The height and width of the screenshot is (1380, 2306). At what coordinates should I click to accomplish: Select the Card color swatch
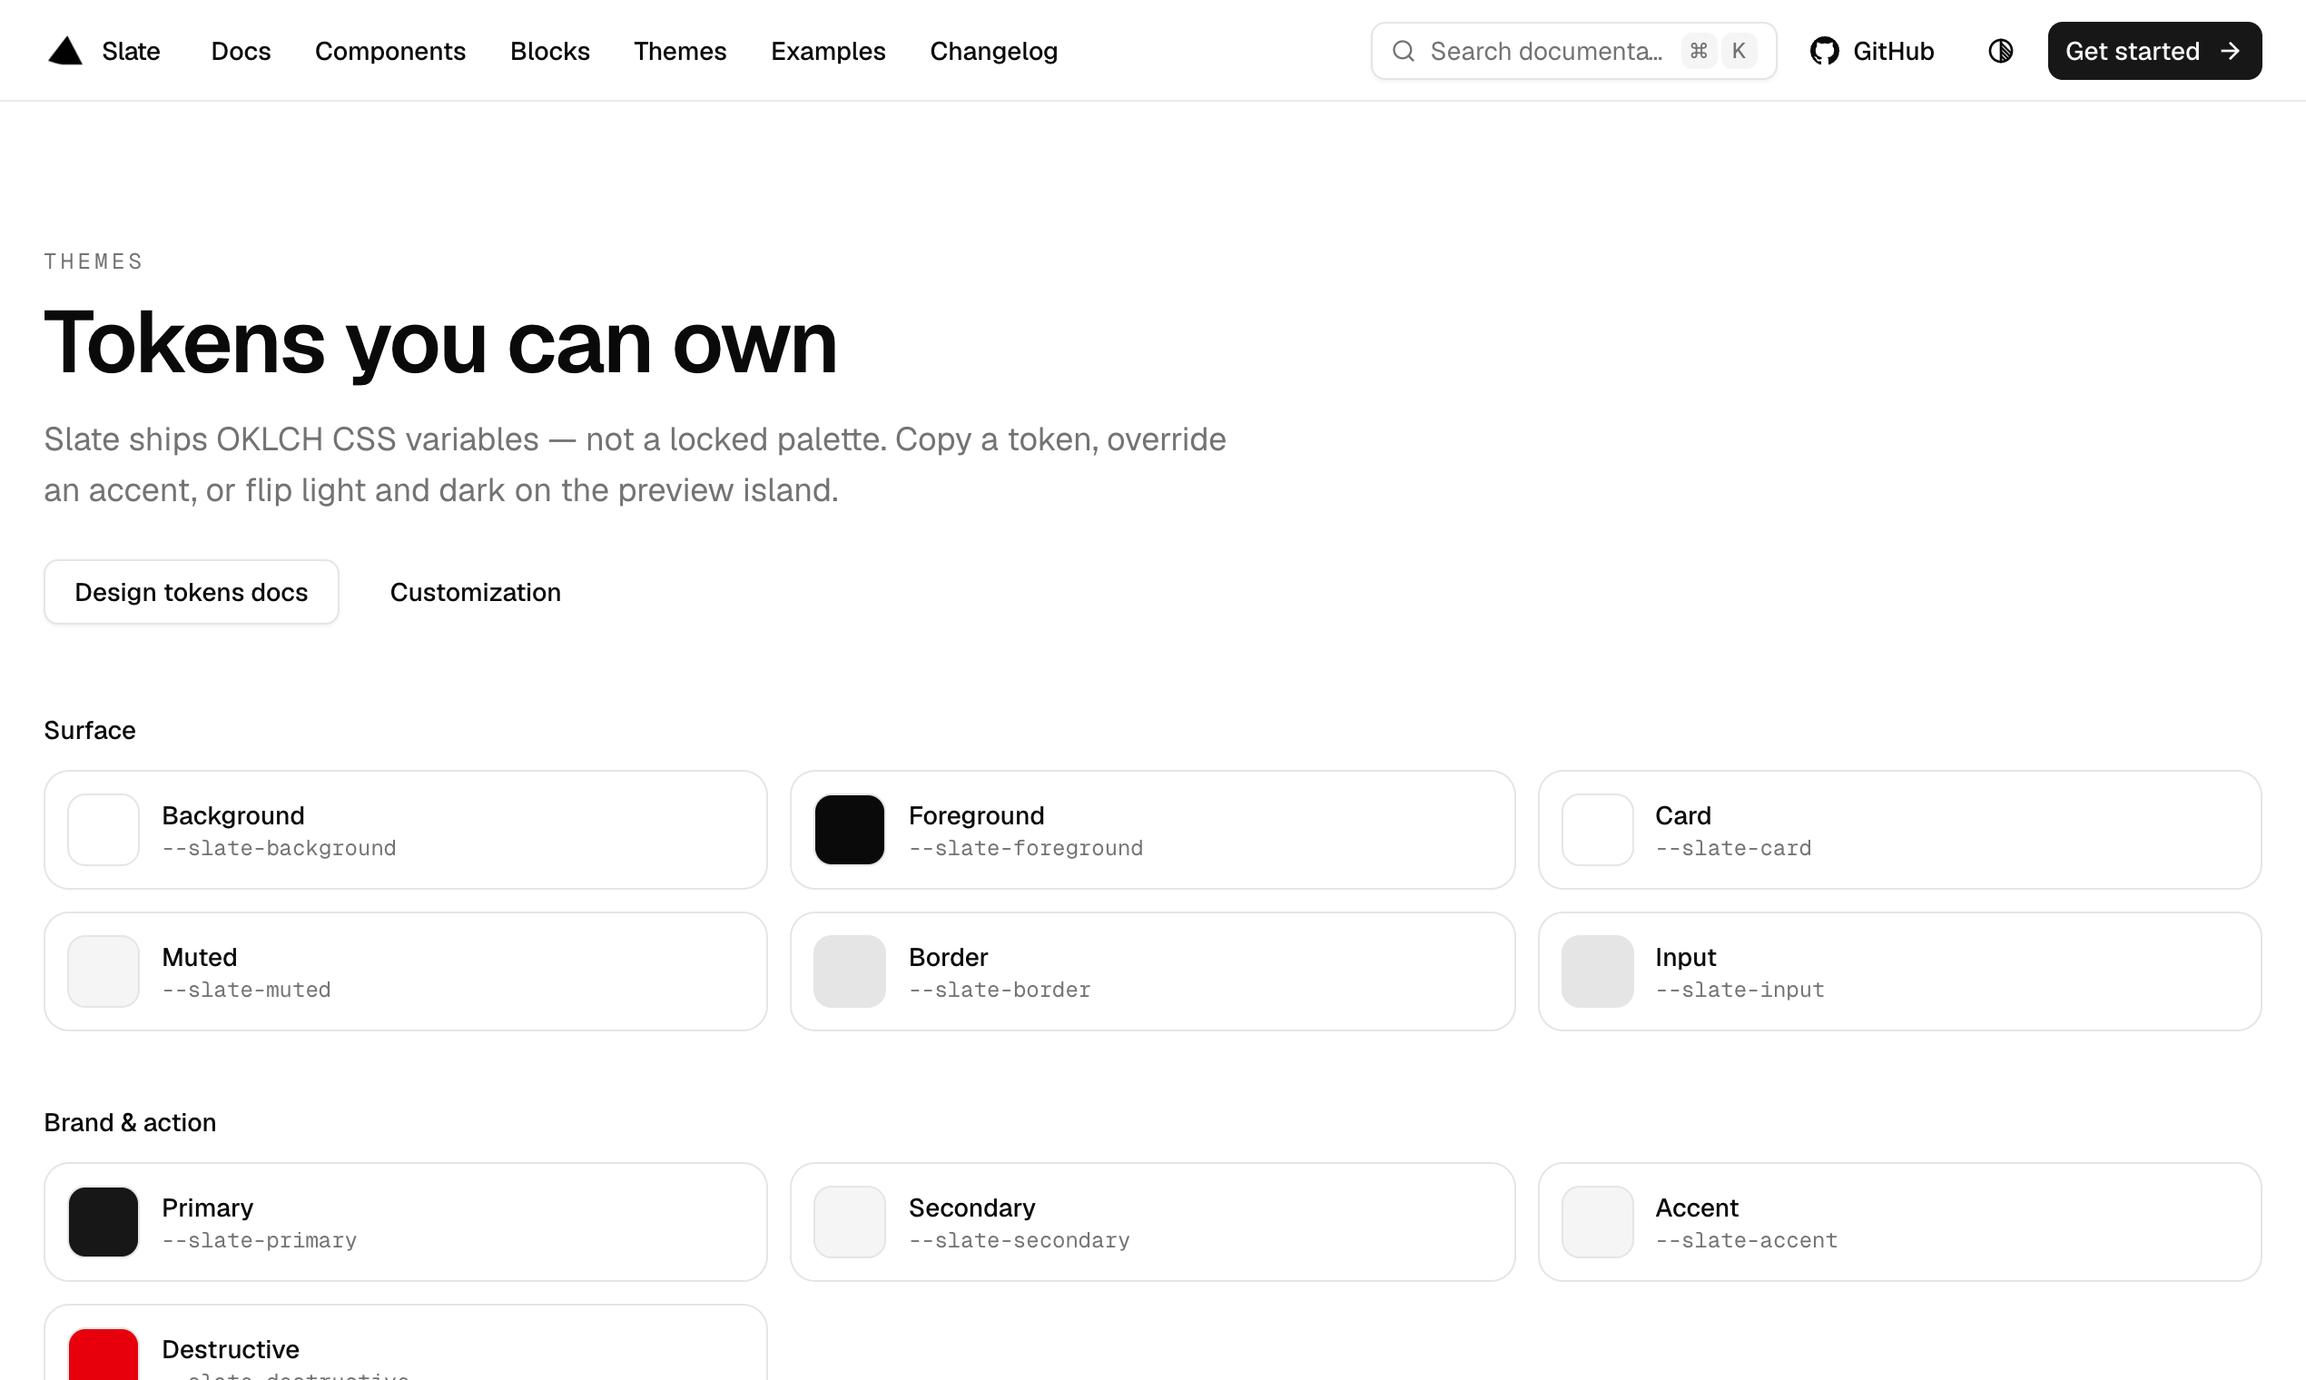[x=1597, y=830]
